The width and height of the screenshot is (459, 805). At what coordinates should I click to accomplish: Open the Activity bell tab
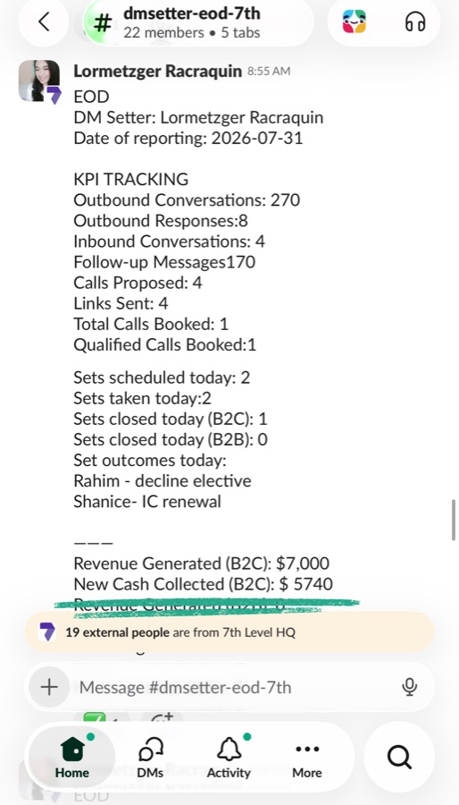229,757
